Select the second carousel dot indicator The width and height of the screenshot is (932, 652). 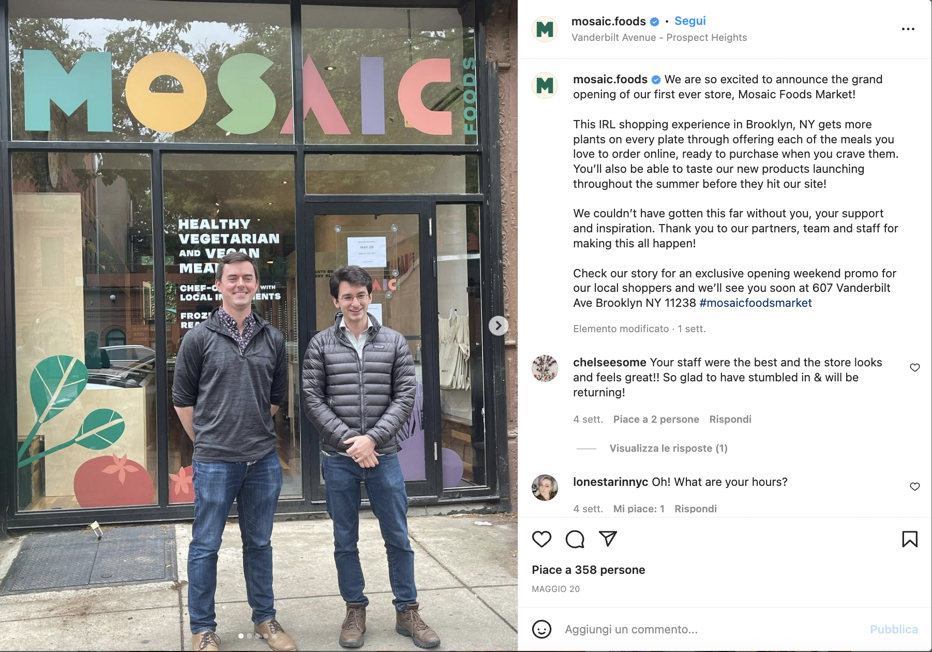[249, 635]
